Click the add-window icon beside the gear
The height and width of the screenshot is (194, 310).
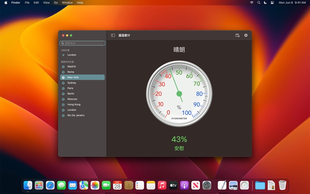tap(238, 35)
